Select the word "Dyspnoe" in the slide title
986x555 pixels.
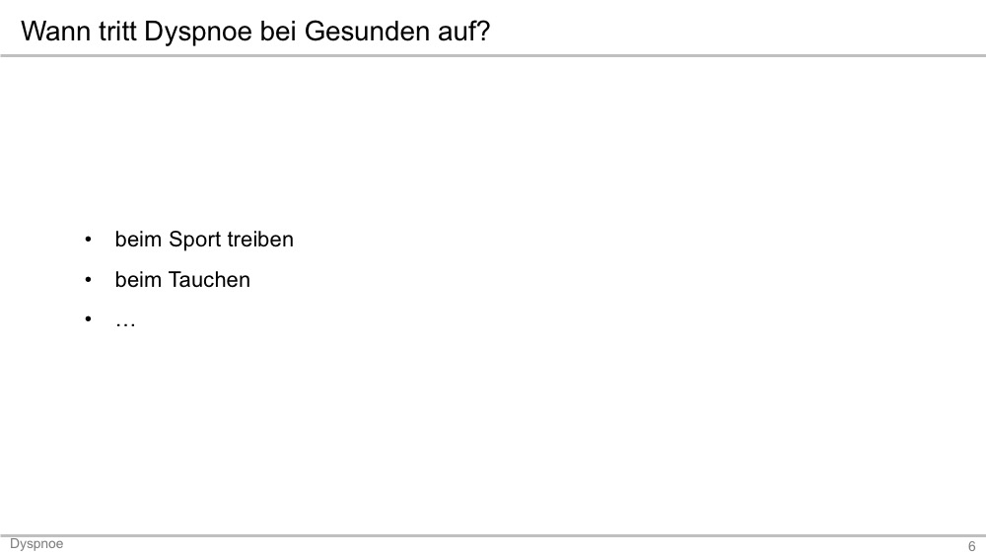[198, 33]
